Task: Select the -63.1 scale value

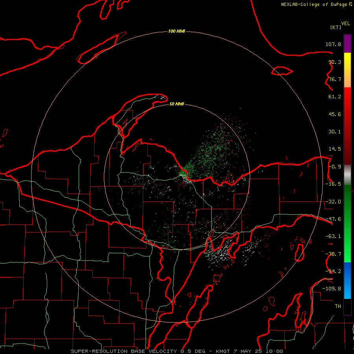Action: tap(333, 236)
